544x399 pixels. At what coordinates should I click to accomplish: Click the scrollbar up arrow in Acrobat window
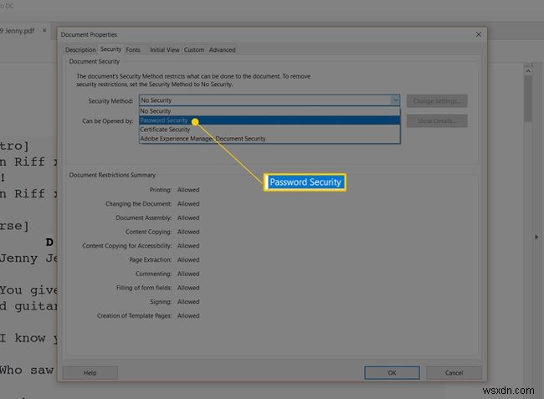coord(528,71)
